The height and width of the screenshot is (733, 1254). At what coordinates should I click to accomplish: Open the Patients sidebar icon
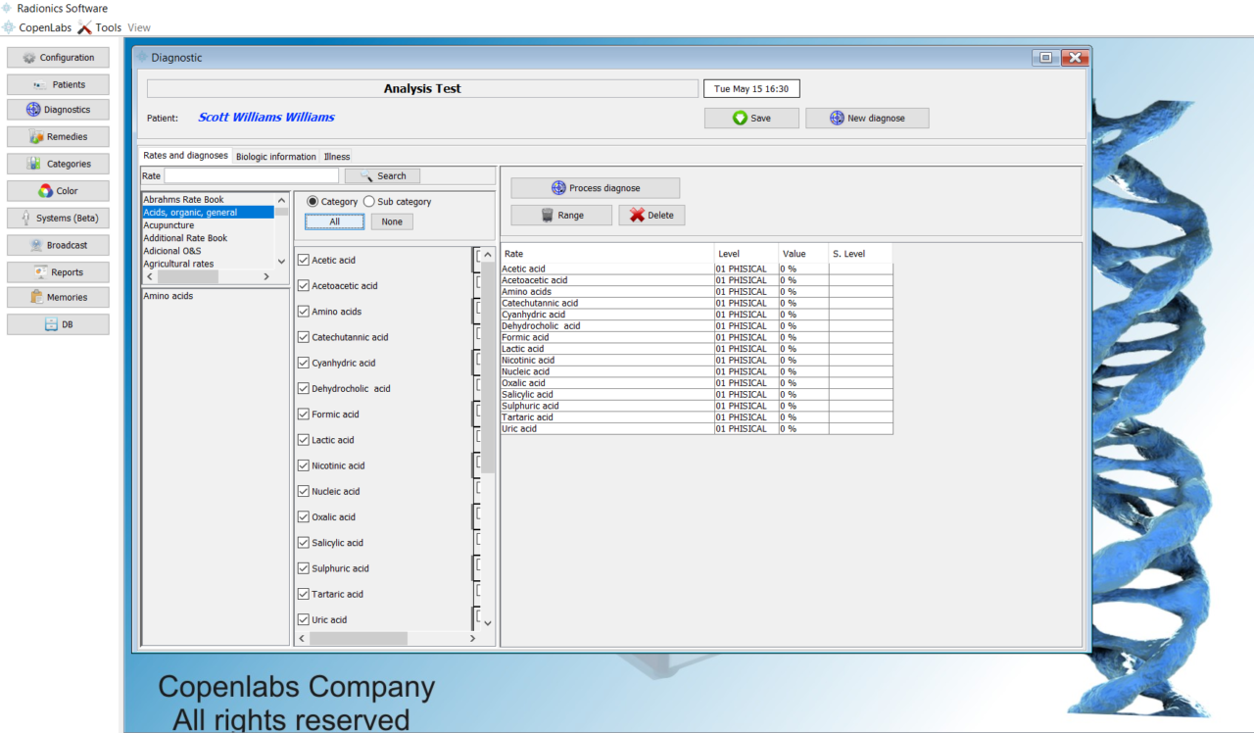click(40, 85)
